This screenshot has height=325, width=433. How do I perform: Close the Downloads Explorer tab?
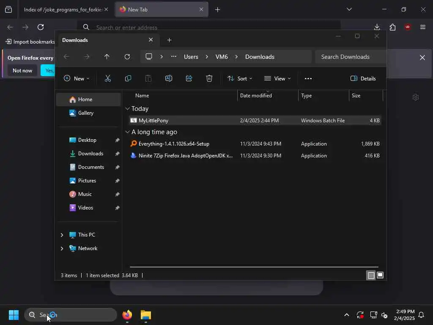(x=151, y=40)
